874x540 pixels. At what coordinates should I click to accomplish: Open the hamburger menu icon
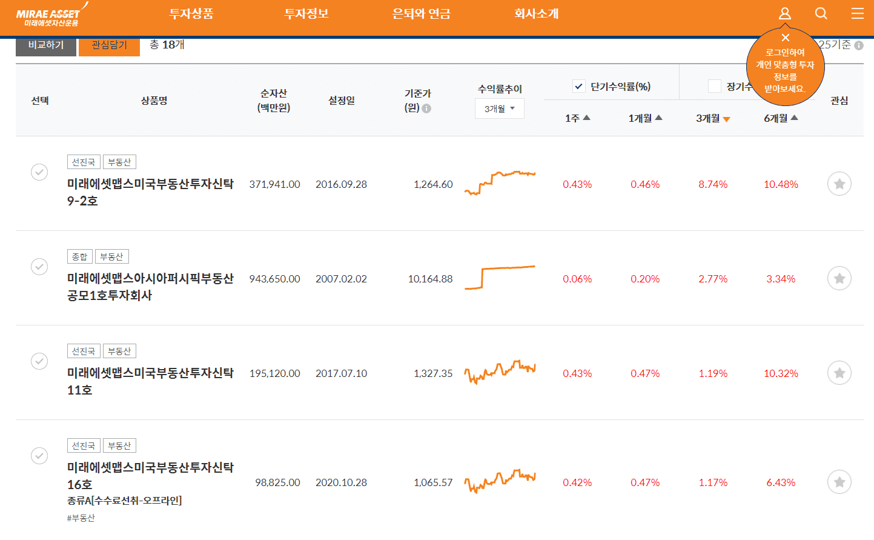[858, 13]
